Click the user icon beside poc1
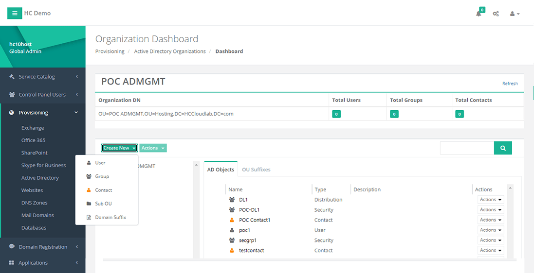Screen dimensions: 534x273 tap(232, 230)
